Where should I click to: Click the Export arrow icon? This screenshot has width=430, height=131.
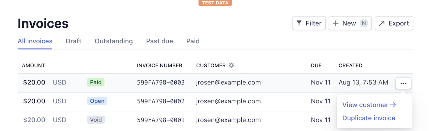[x=382, y=23]
